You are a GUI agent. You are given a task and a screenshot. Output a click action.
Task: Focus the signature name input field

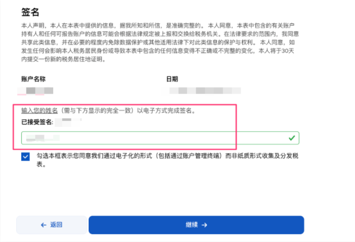point(160,138)
